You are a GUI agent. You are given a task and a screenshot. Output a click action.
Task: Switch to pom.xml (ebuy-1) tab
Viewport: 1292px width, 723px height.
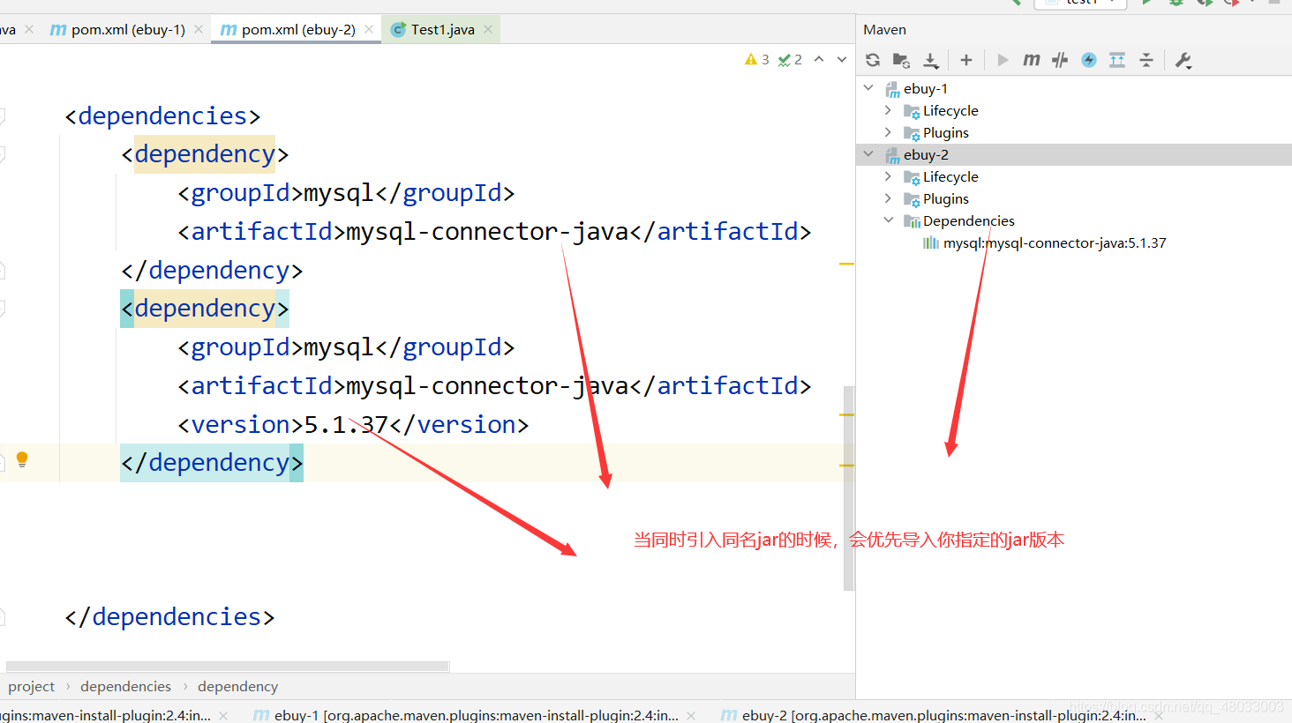[128, 29]
